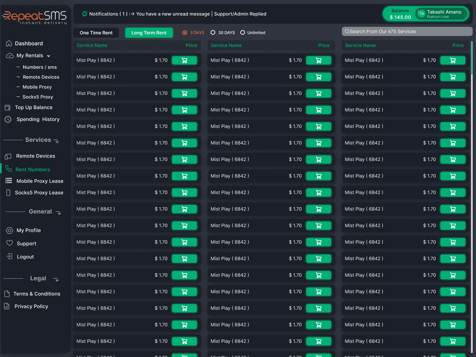The width and height of the screenshot is (476, 357).
Task: Select the Unlimited duration option
Action: [243, 32]
